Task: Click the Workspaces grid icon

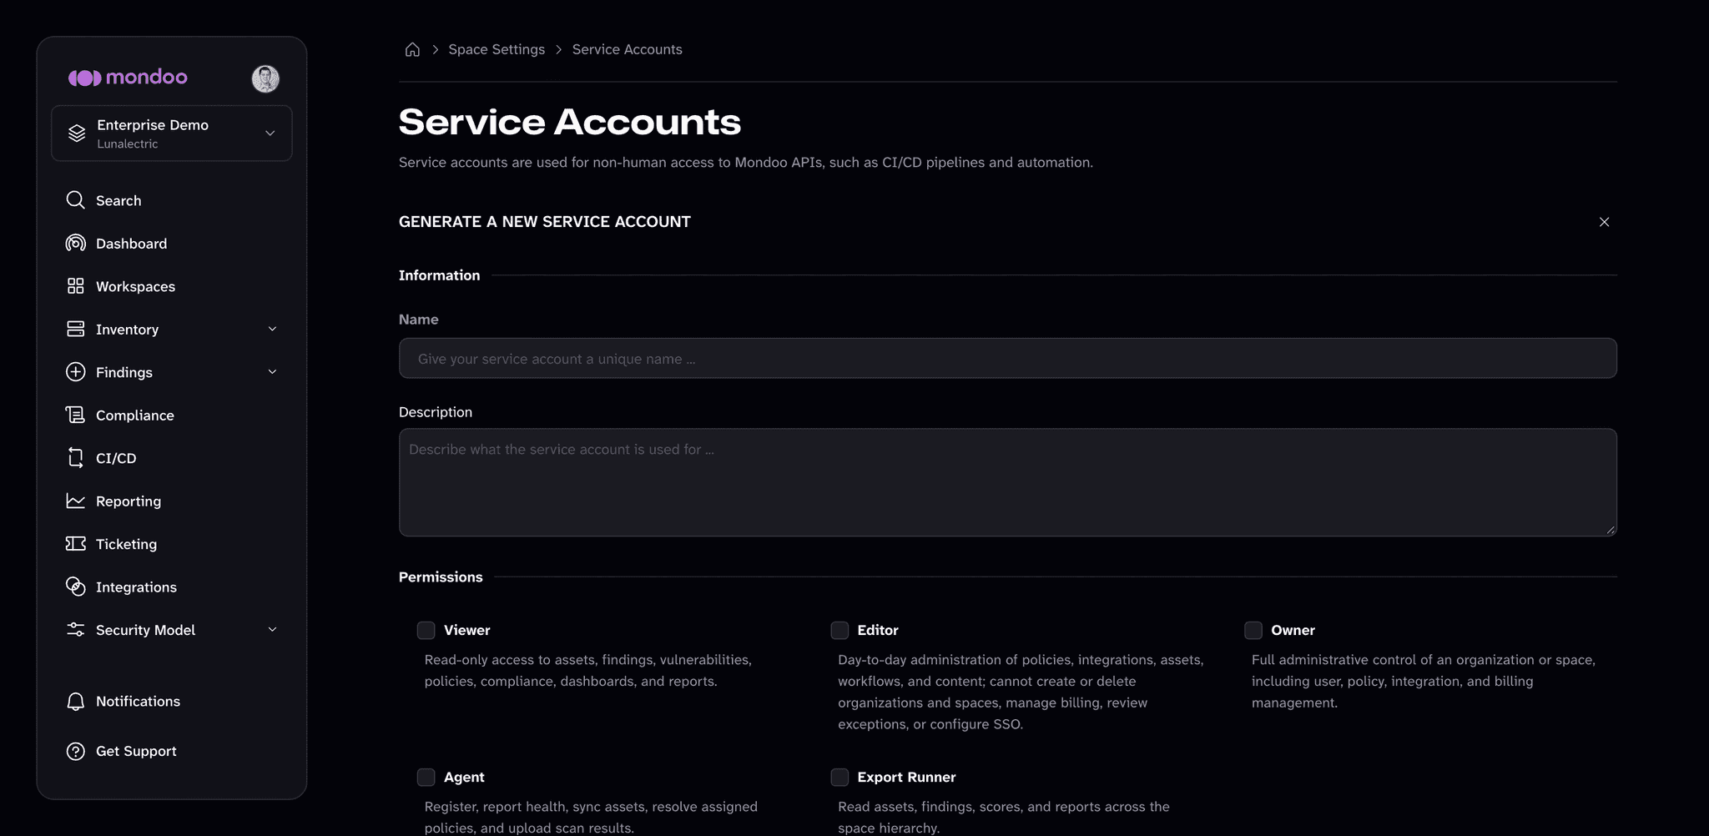Action: [x=75, y=286]
